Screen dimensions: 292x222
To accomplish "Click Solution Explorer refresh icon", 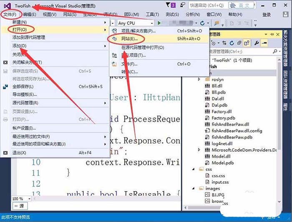I will (x=232, y=43).
